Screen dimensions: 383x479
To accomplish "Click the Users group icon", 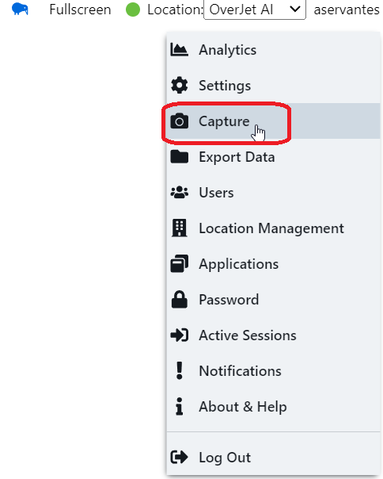I will click(180, 193).
